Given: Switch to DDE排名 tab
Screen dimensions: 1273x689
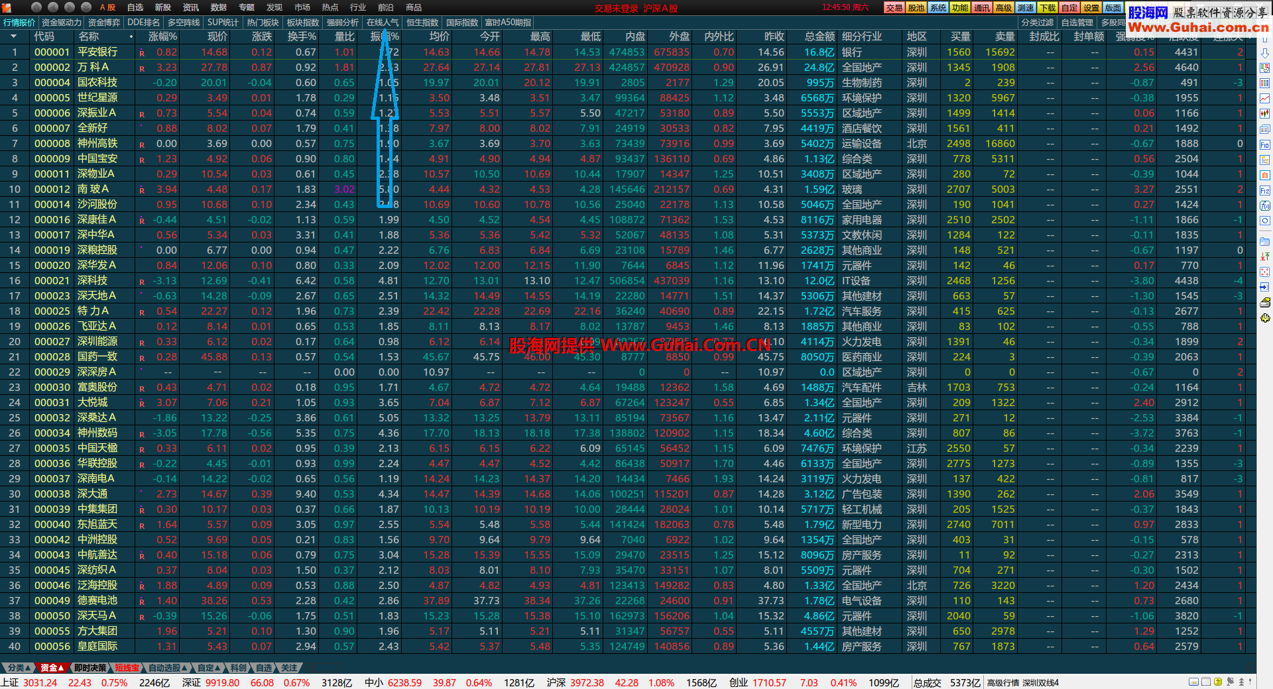Looking at the screenshot, I should point(144,23).
